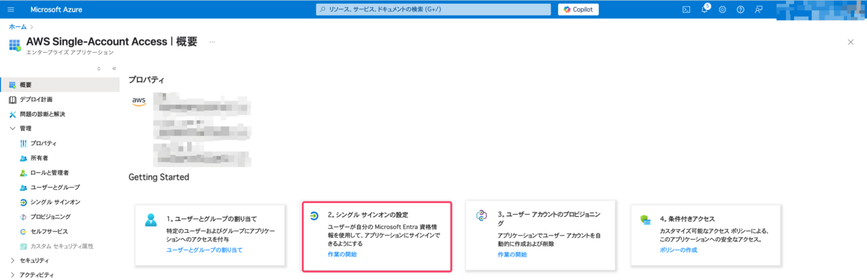The width and height of the screenshot is (867, 279).
Task: Open portal settings gear icon
Action: [x=722, y=9]
